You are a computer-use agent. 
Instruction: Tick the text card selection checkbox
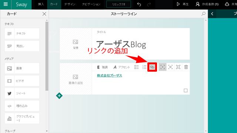point(186,91)
